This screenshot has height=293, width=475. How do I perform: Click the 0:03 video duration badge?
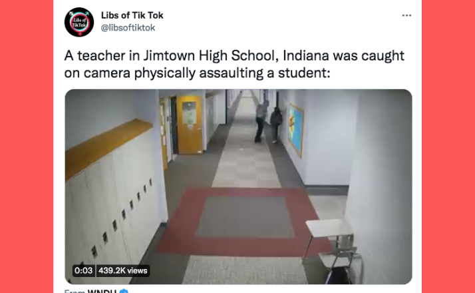click(83, 270)
